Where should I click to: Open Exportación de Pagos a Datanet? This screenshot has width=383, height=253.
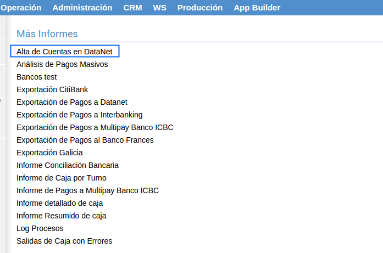tap(72, 102)
